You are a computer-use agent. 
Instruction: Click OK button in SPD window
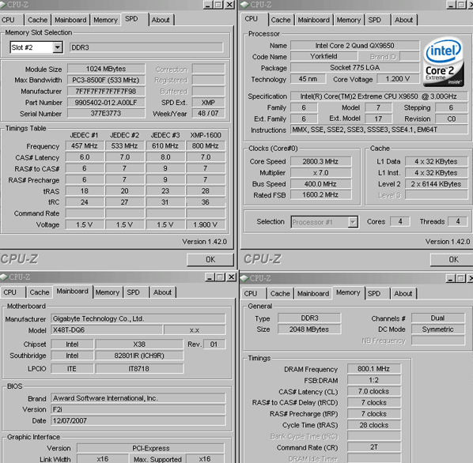[210, 260]
